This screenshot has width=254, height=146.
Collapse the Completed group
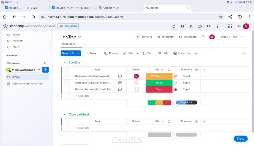point(65,115)
